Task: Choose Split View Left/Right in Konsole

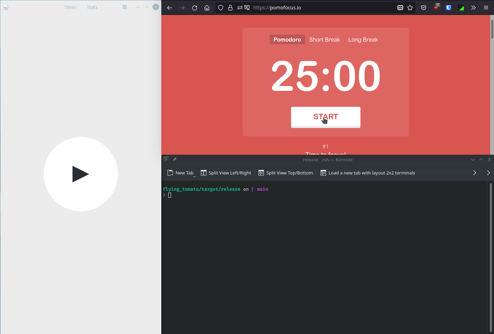Action: (226, 173)
